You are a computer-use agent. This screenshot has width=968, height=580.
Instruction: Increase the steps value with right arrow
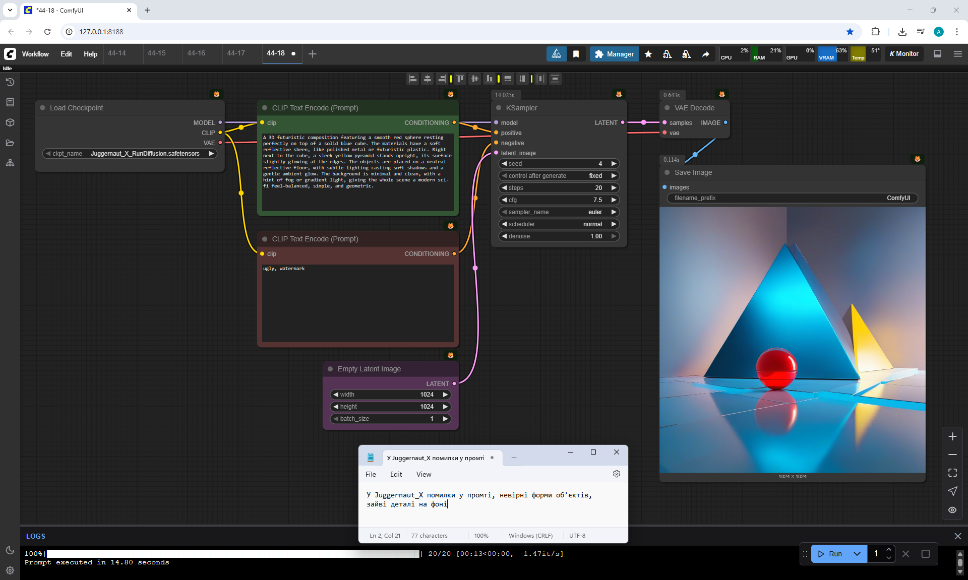tap(614, 188)
